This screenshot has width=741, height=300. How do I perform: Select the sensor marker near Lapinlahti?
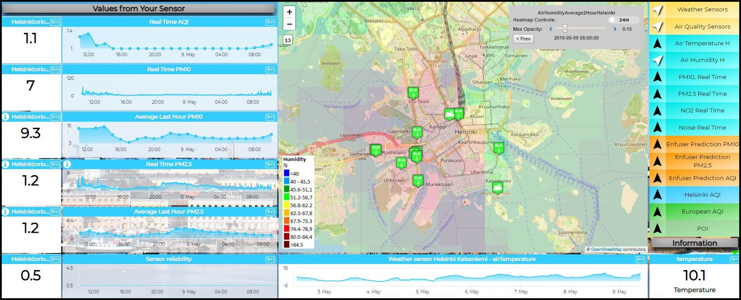pos(417,132)
